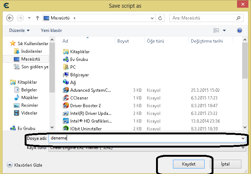Open the view options dropdown arrow
The width and height of the screenshot is (251, 174).
(224, 30)
